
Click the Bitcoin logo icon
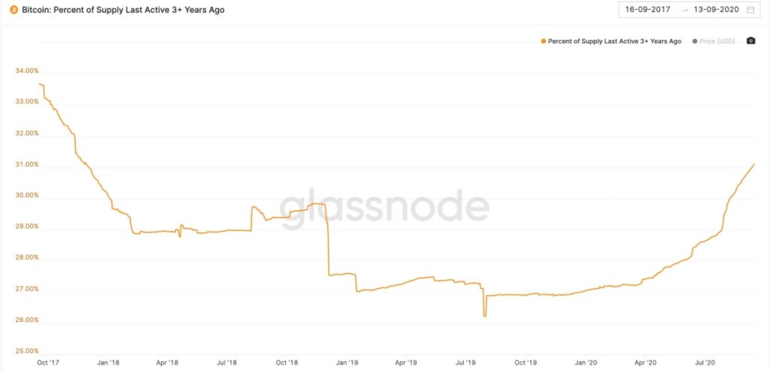[x=14, y=11]
